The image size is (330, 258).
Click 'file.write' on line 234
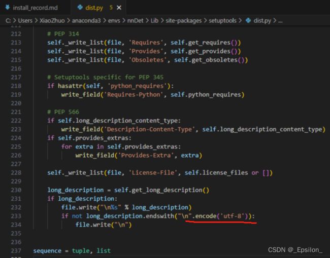click(x=93, y=225)
